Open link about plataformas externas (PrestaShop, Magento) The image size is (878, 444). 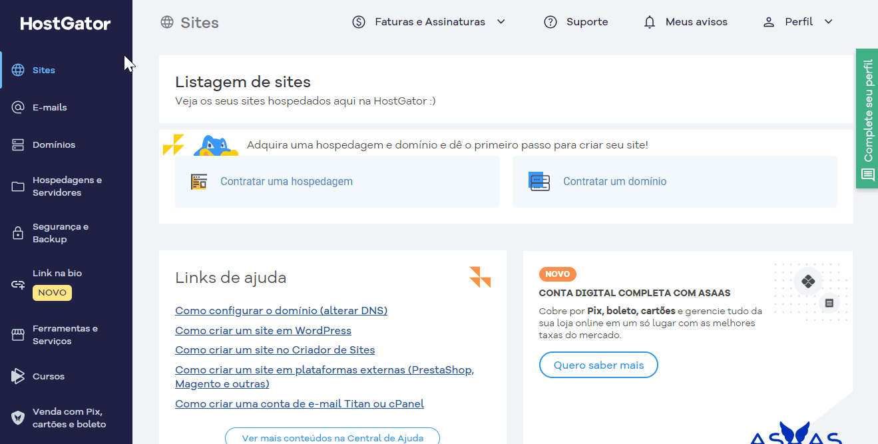[x=324, y=377]
